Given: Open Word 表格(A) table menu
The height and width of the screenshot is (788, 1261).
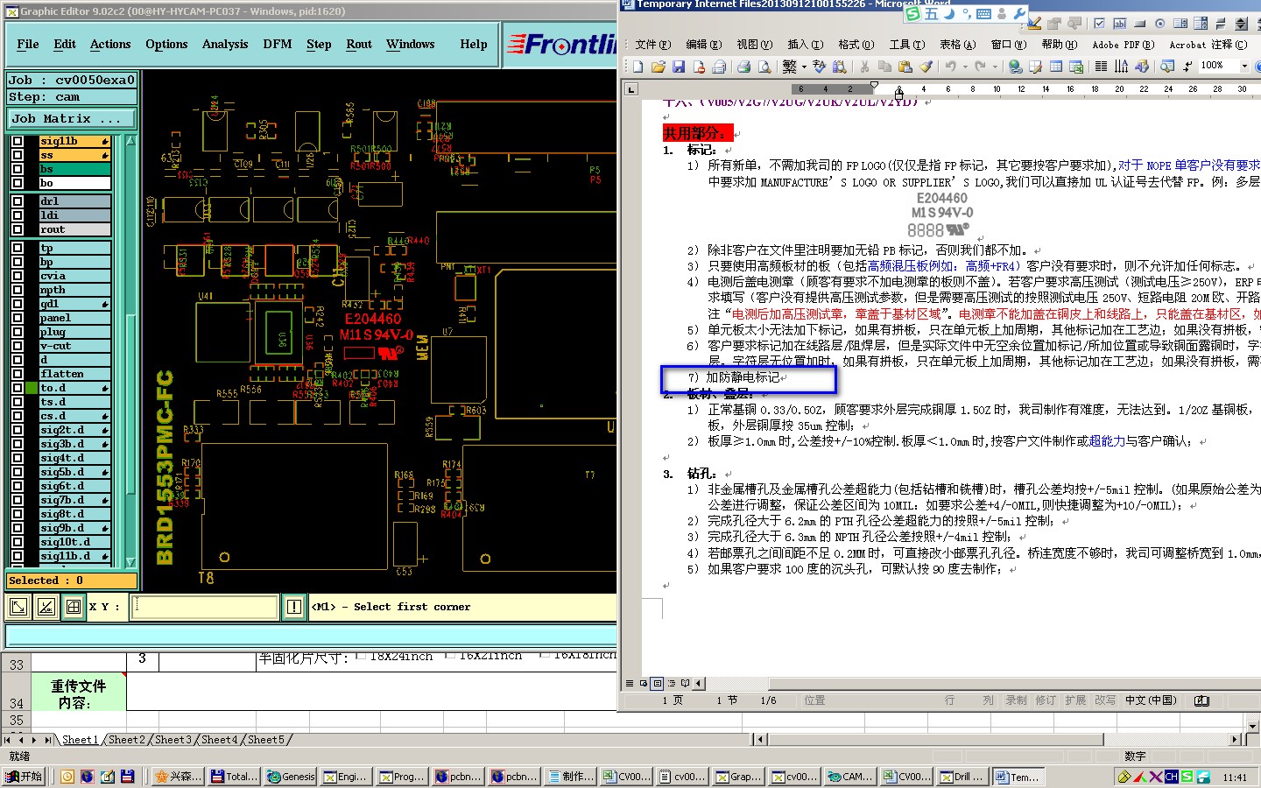Looking at the screenshot, I should click(x=957, y=45).
